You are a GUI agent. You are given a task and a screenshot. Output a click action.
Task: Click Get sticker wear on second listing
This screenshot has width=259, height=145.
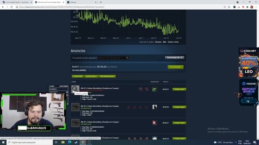[86, 108]
